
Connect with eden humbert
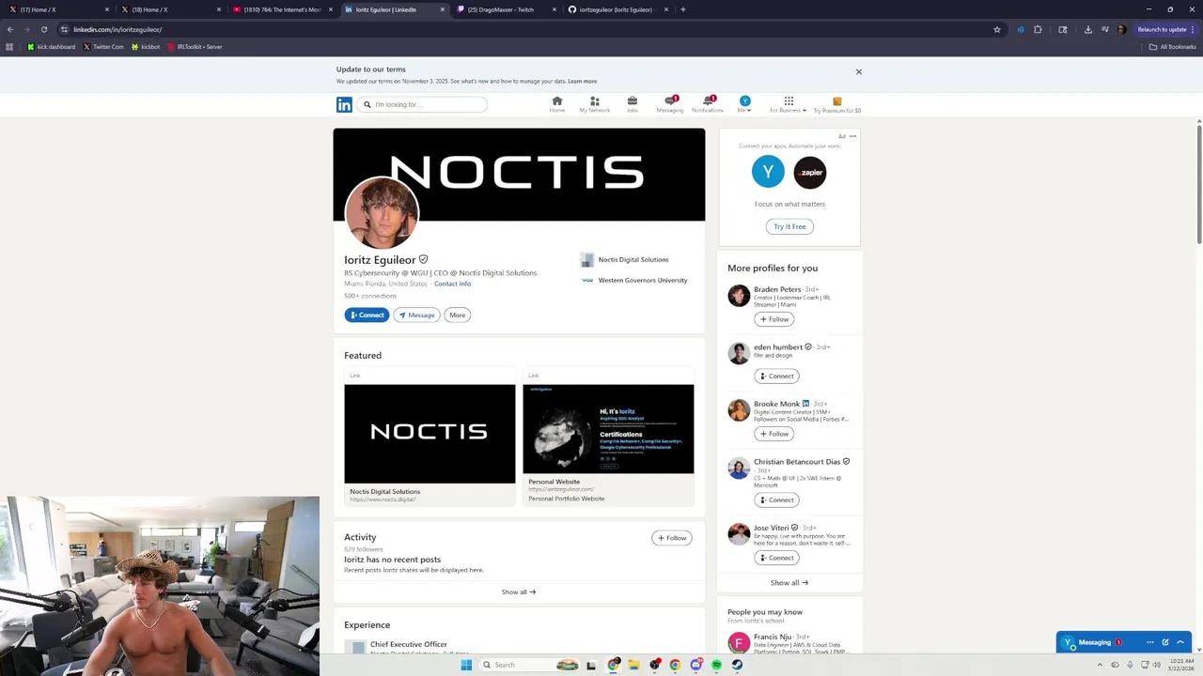[776, 376]
